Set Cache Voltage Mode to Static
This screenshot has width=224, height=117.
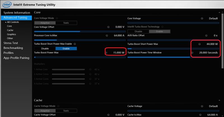(x=66, y=111)
